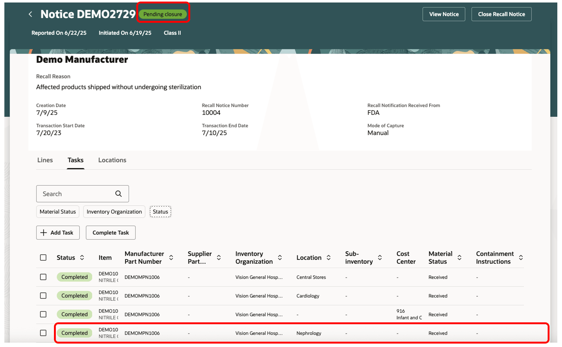Click the Notice DEMO2729 page title

[88, 14]
